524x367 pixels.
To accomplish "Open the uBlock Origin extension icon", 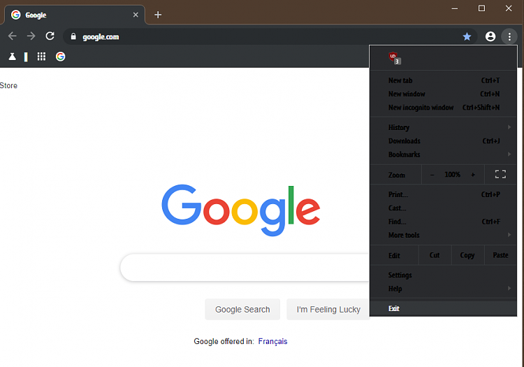I will click(395, 58).
